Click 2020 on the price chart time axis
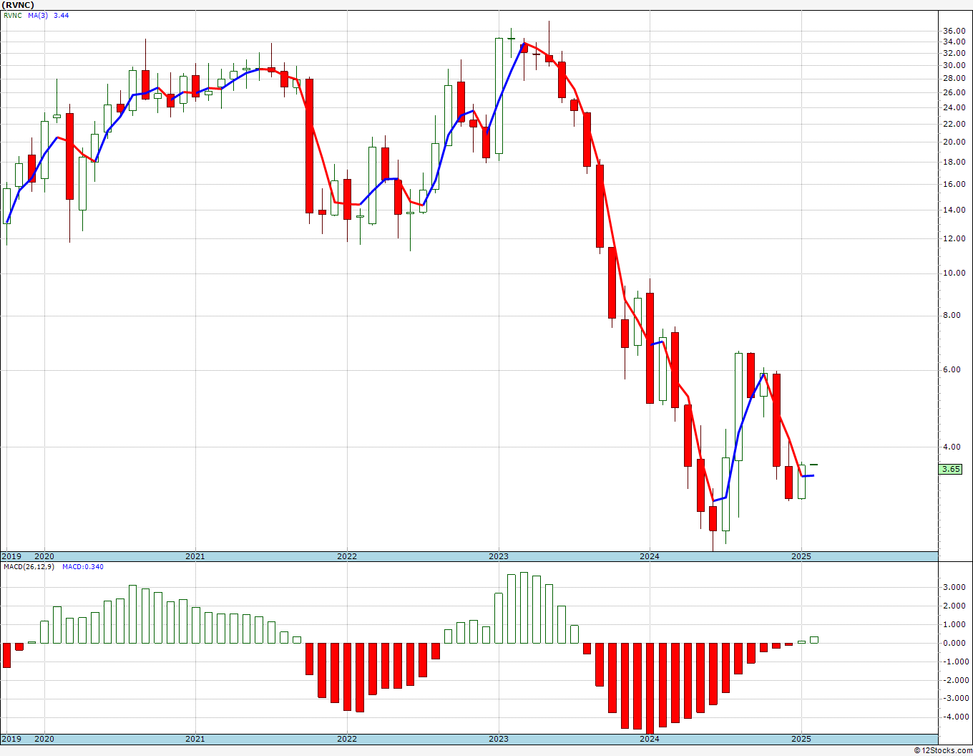 tap(44, 556)
